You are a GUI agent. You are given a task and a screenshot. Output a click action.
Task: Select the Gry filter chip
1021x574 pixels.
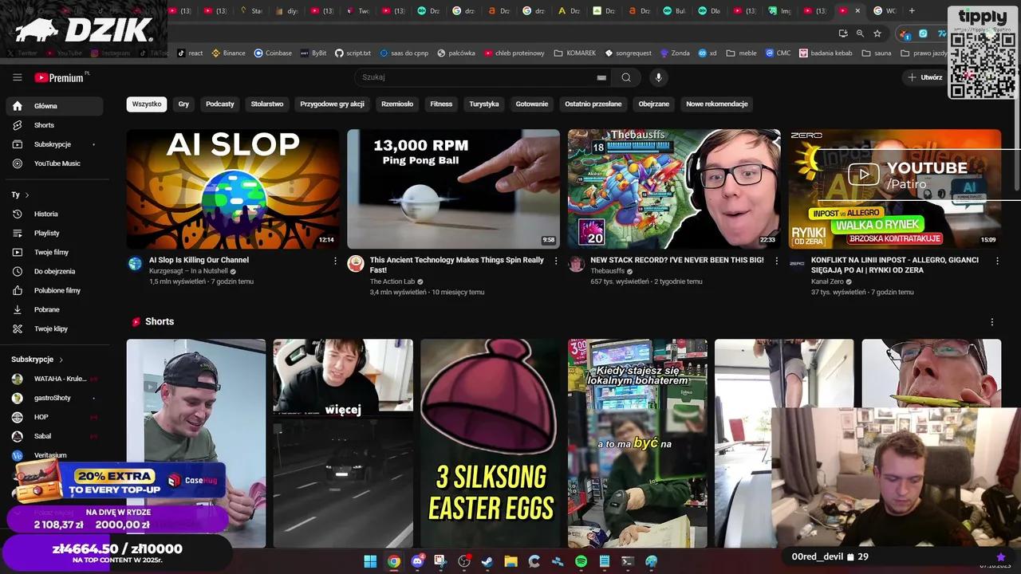pyautogui.click(x=183, y=104)
